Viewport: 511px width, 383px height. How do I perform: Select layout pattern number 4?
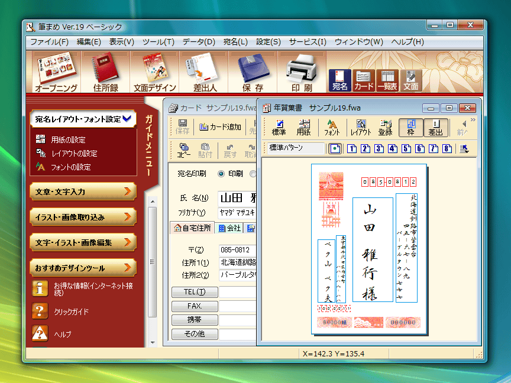392,149
